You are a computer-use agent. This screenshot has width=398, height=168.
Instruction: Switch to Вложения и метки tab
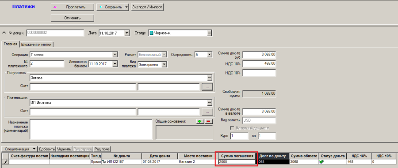coord(37,44)
